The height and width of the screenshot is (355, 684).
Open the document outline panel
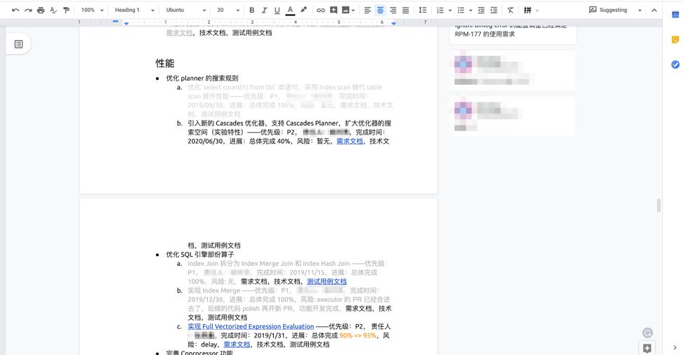coord(19,44)
